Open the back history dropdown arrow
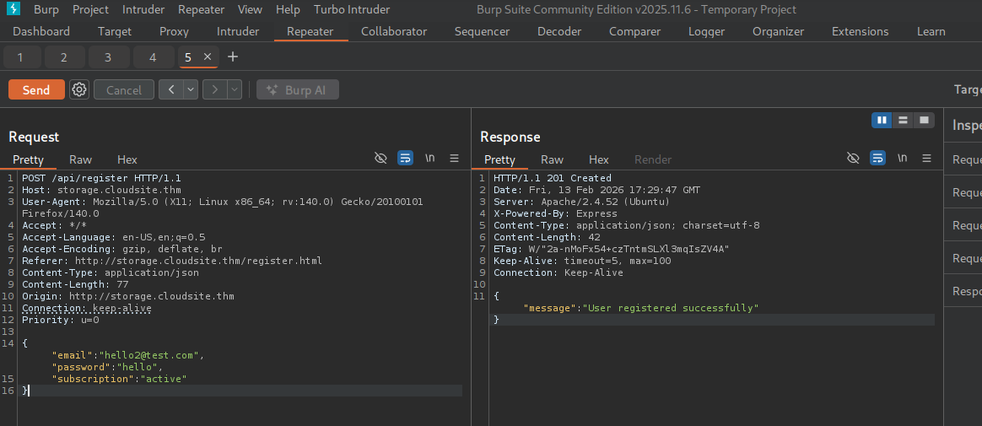Image resolution: width=982 pixels, height=426 pixels. (191, 89)
